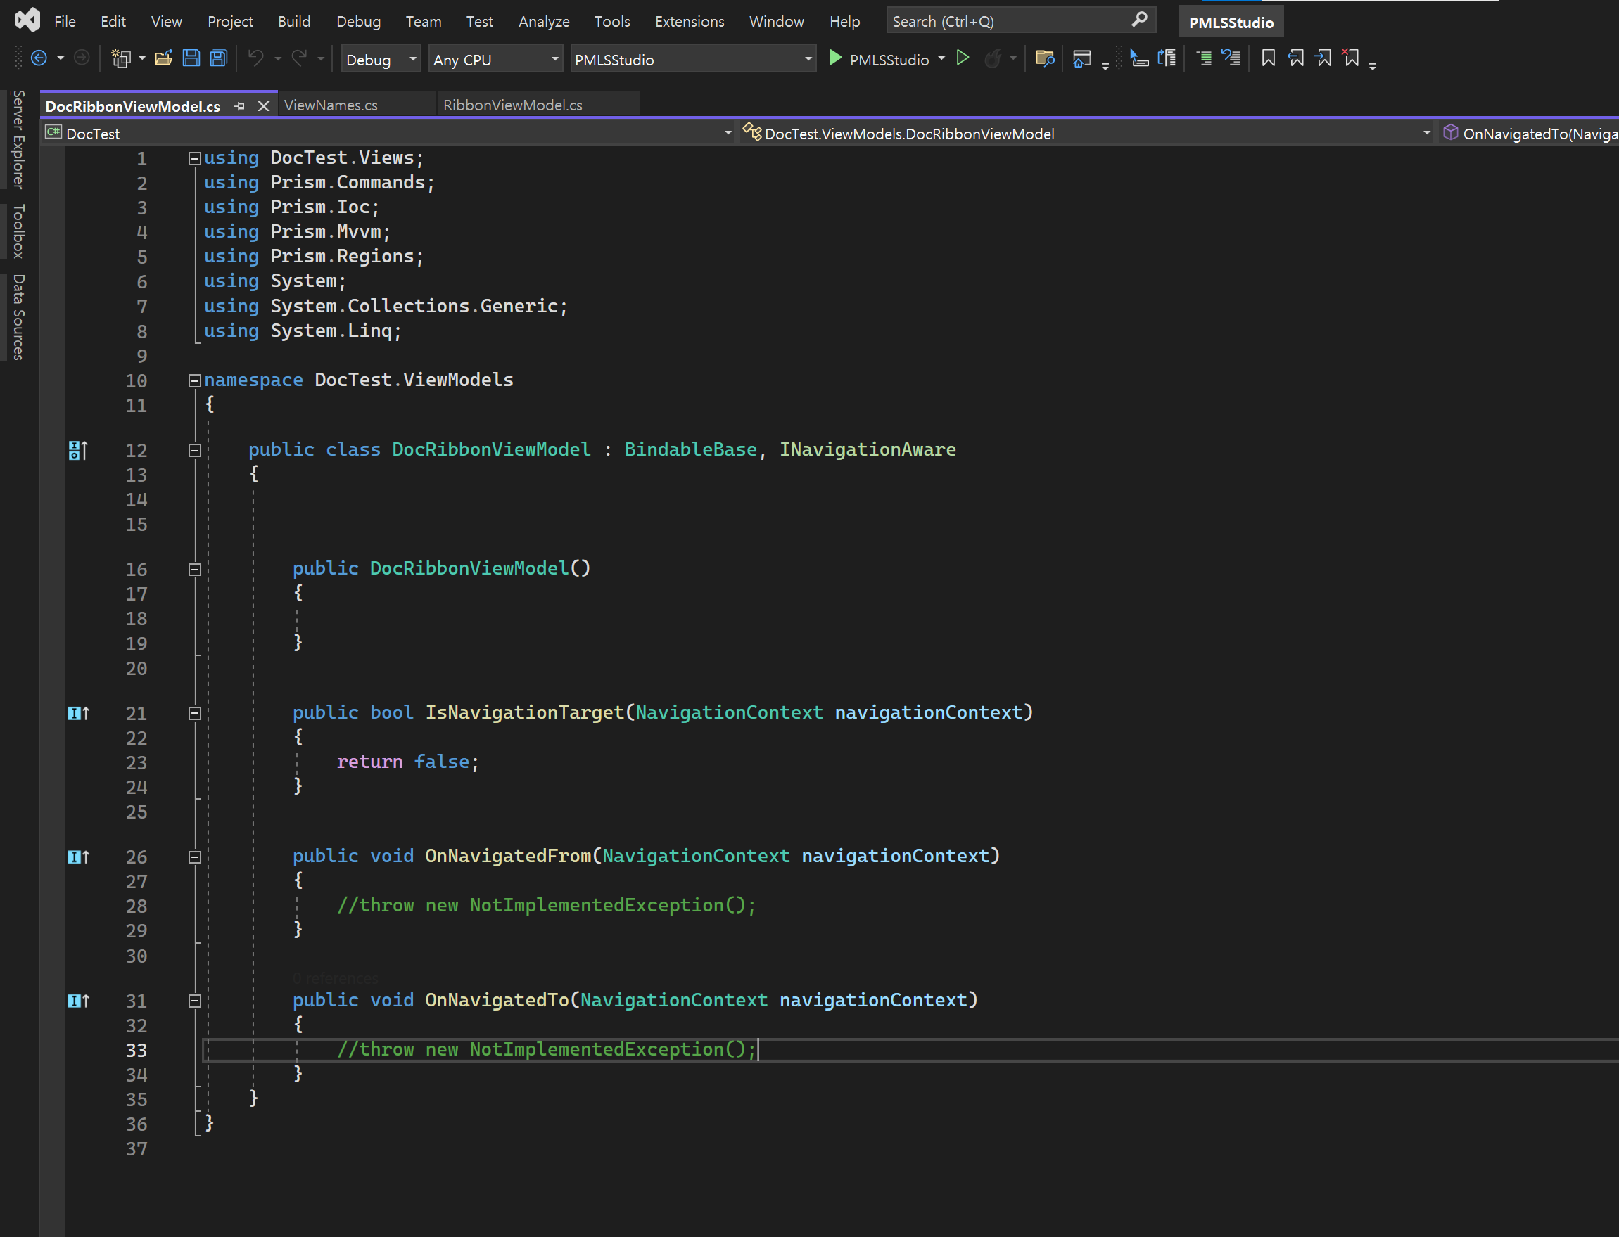The image size is (1619, 1237).
Task: Click the Open File folder icon
Action: tap(163, 58)
